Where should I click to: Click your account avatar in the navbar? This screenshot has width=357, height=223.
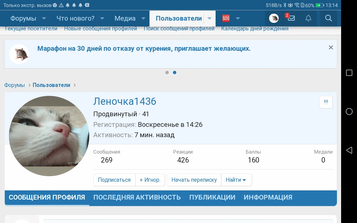[274, 18]
